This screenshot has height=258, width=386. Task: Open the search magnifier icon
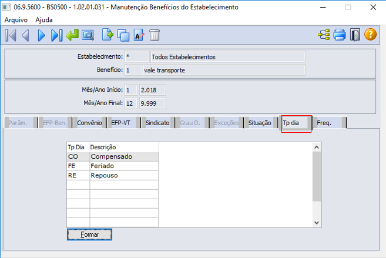(88, 35)
